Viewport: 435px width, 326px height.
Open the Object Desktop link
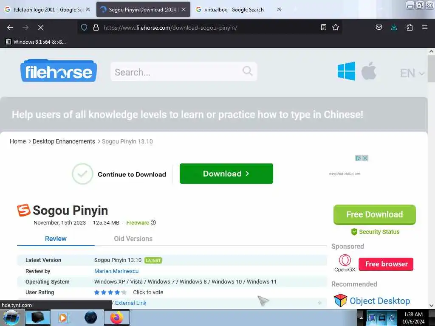point(380,301)
